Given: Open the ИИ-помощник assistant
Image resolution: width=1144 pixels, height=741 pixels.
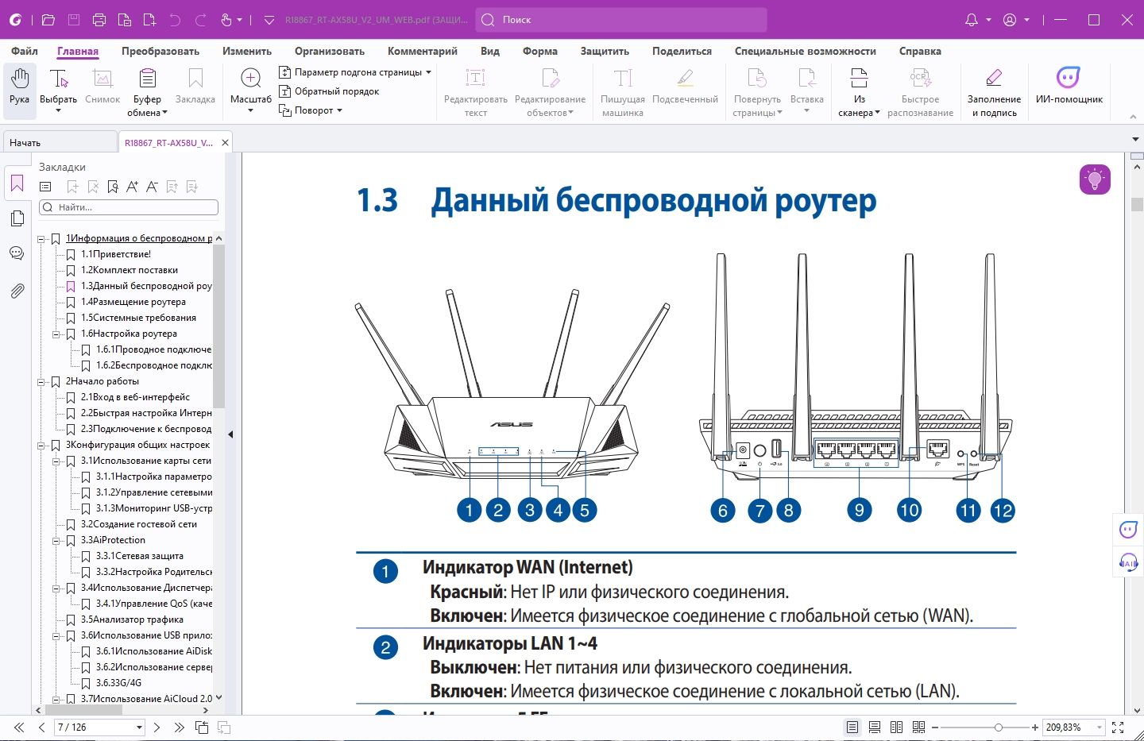Looking at the screenshot, I should (x=1069, y=86).
